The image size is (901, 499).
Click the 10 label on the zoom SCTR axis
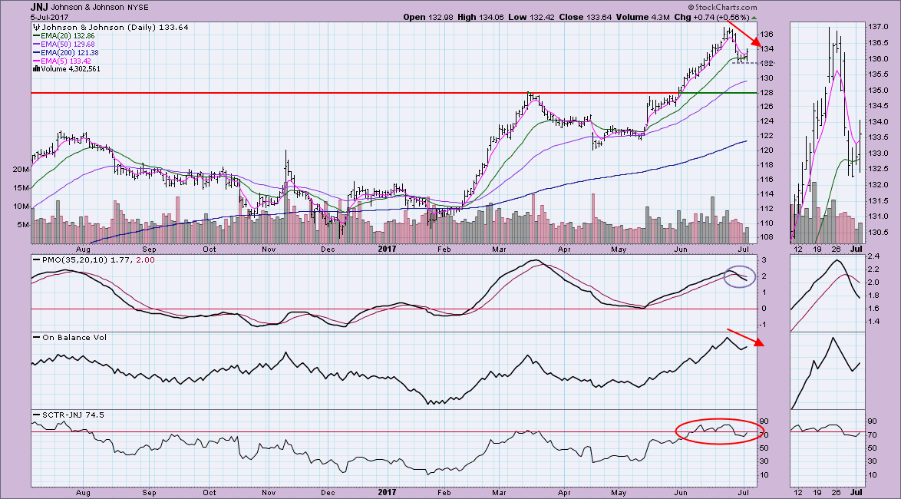coord(872,475)
